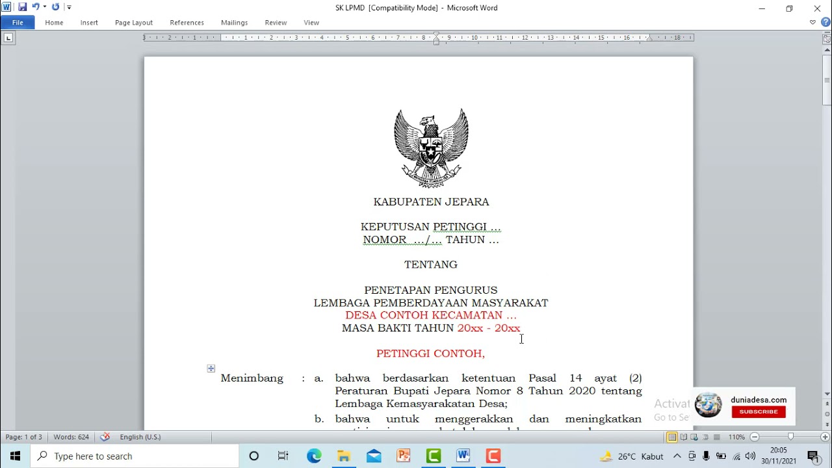
Task: Open the Undo history dropdown arrow
Action: pyautogui.click(x=45, y=7)
